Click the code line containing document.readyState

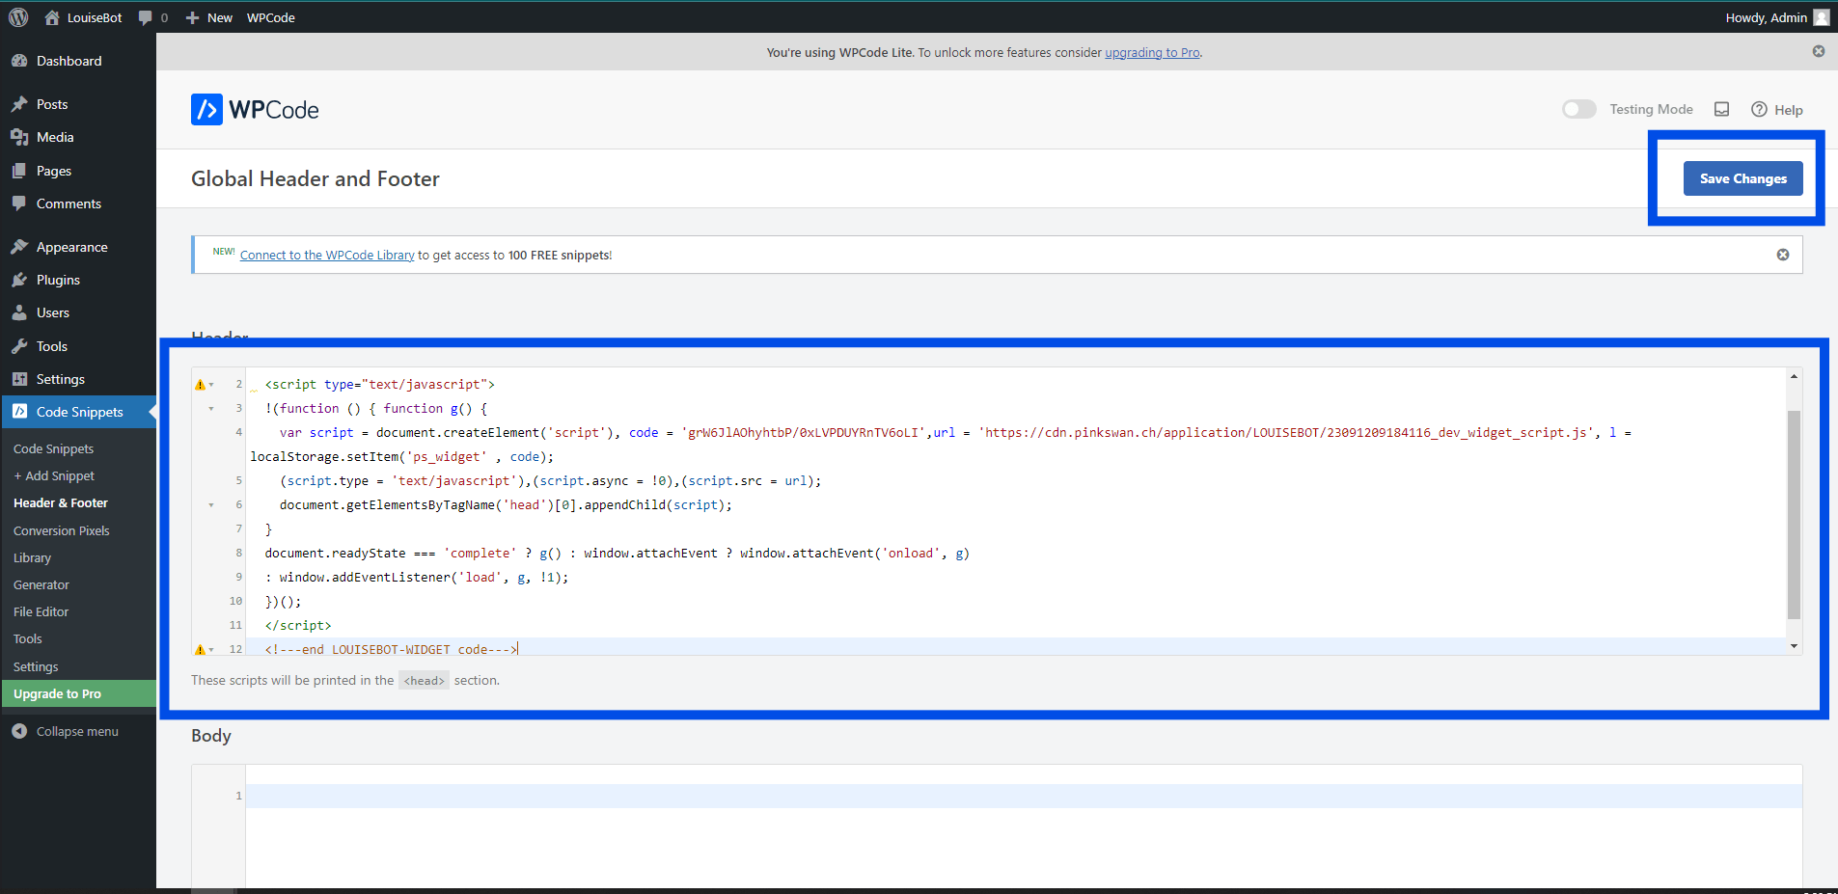(x=617, y=554)
